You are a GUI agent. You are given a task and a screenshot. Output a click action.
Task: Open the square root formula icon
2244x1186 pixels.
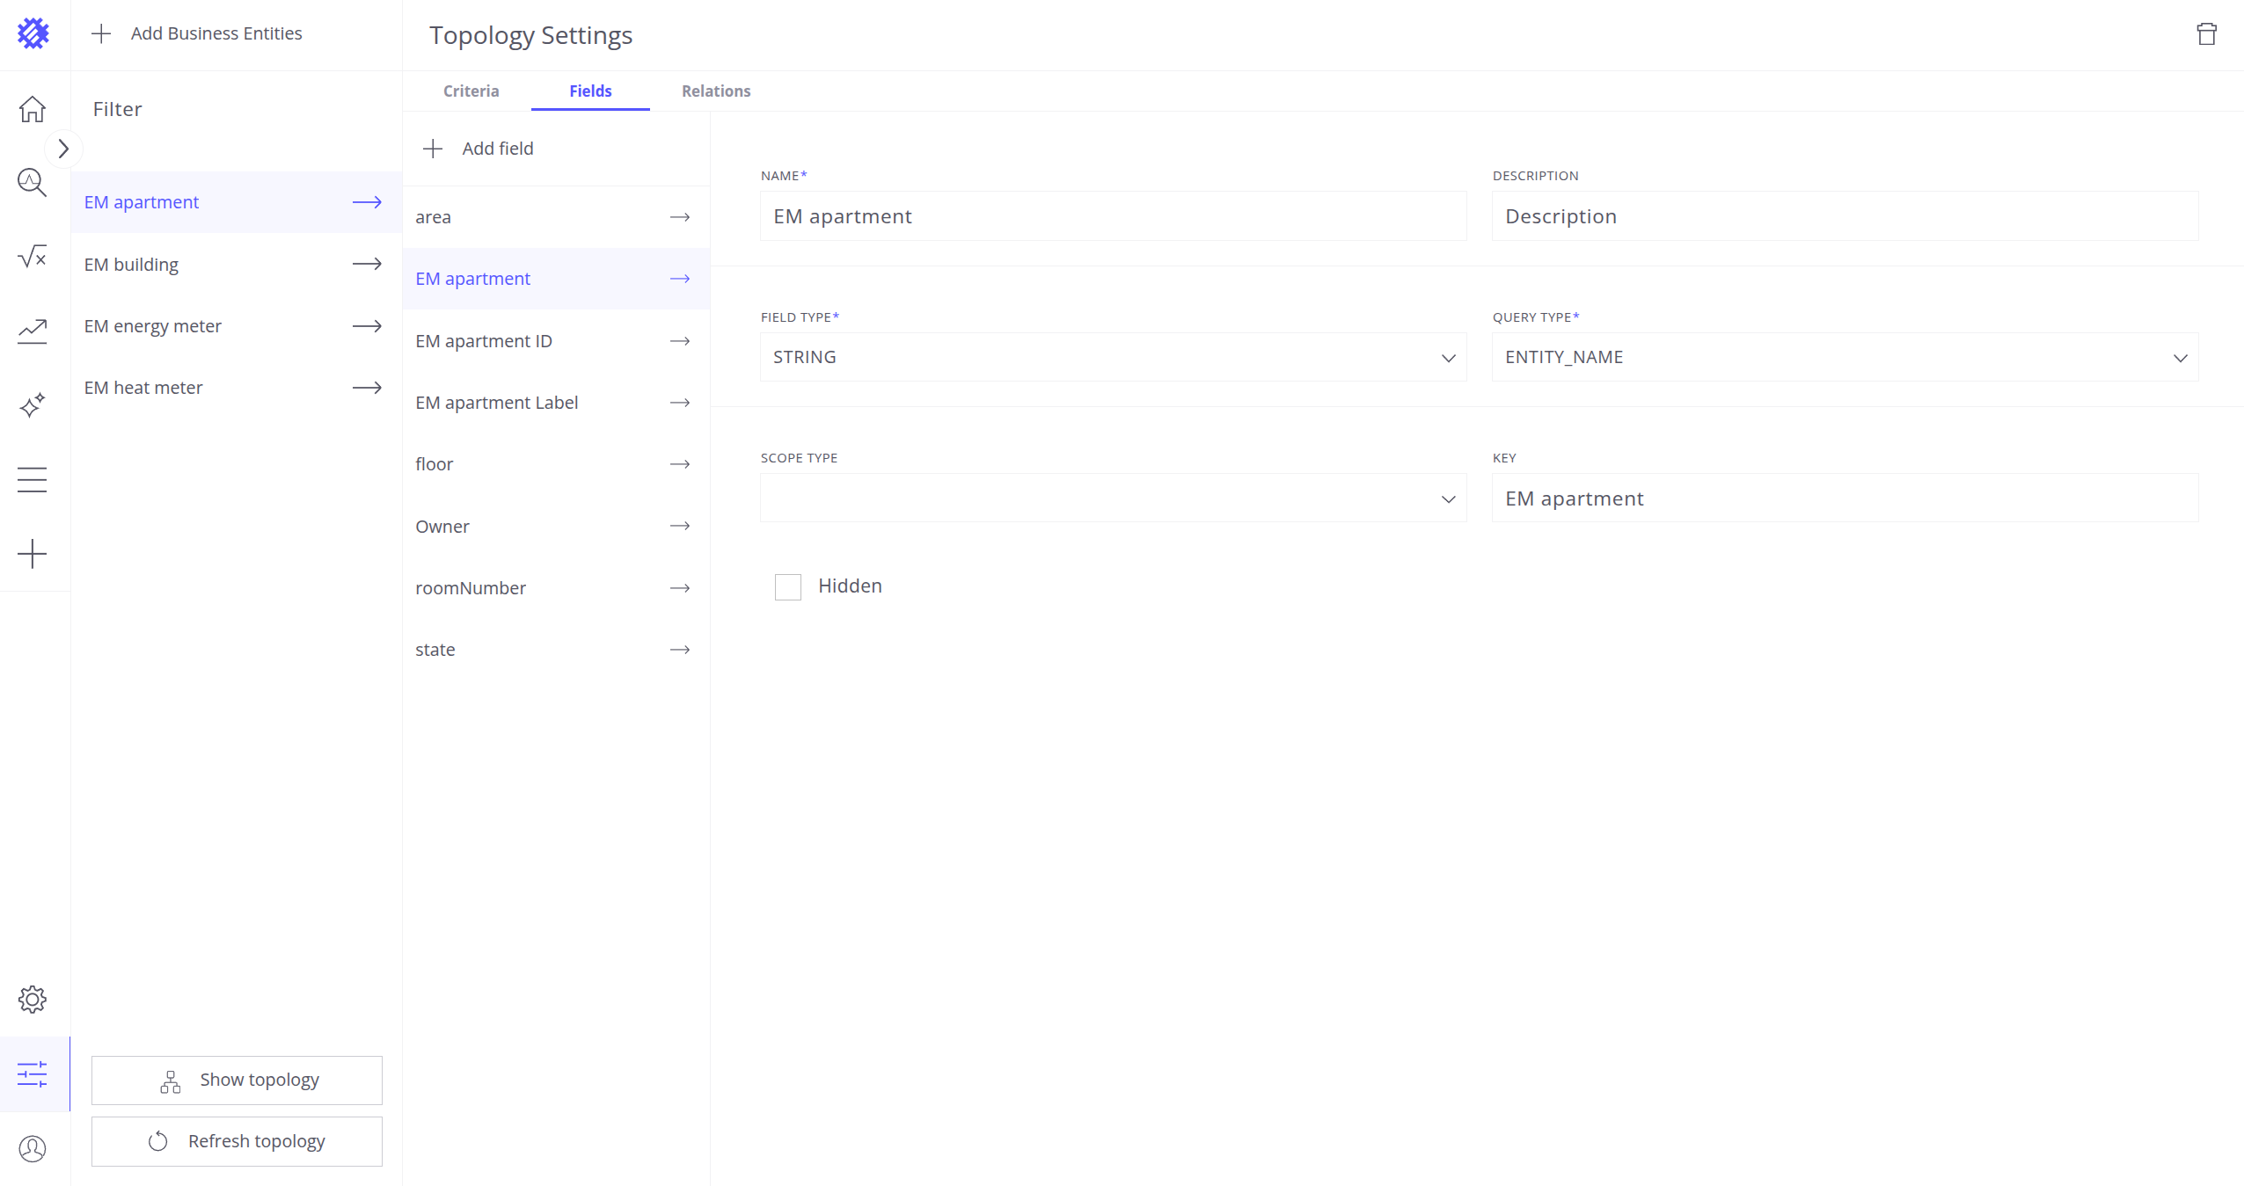coord(33,257)
